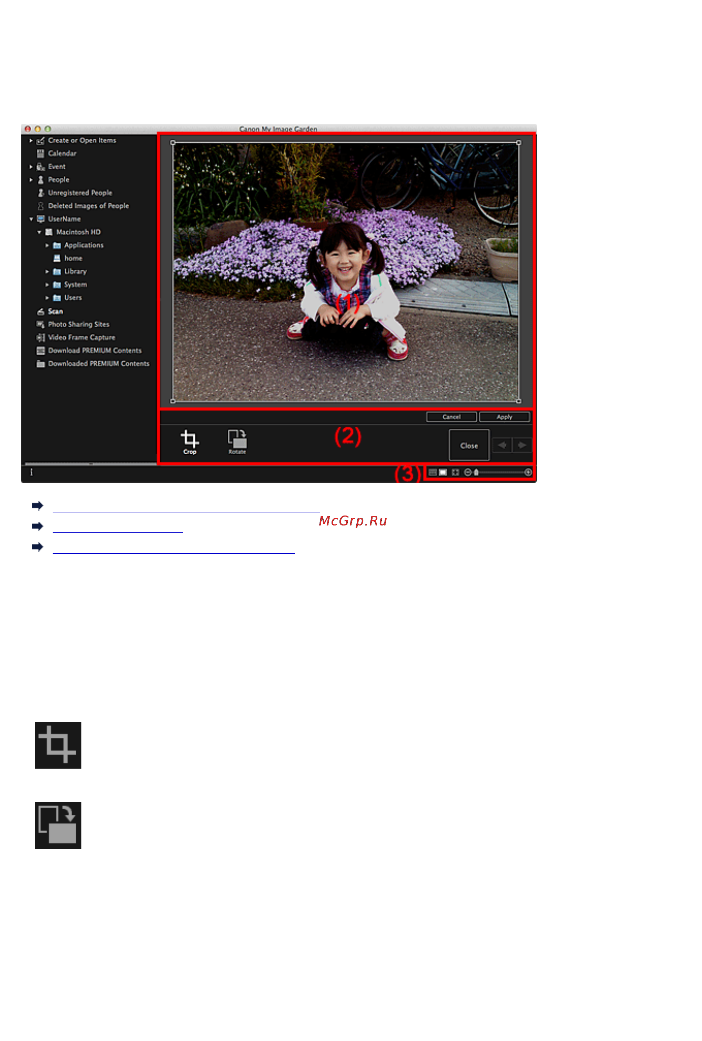702x1041 pixels.
Task: Select the Crop tool
Action: 190,442
